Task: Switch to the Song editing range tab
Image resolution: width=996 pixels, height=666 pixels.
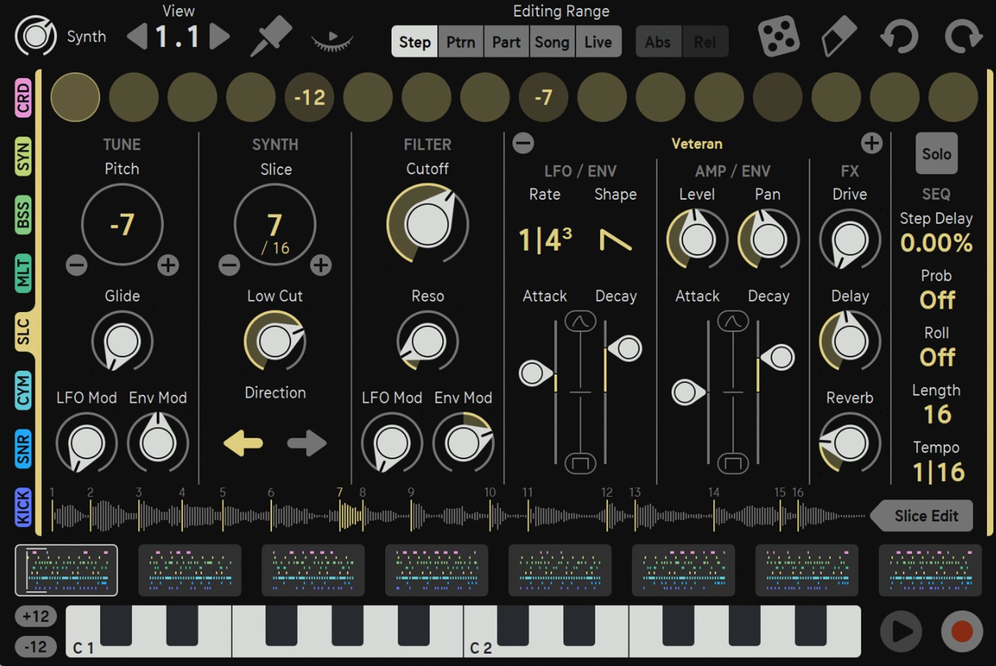Action: tap(551, 41)
